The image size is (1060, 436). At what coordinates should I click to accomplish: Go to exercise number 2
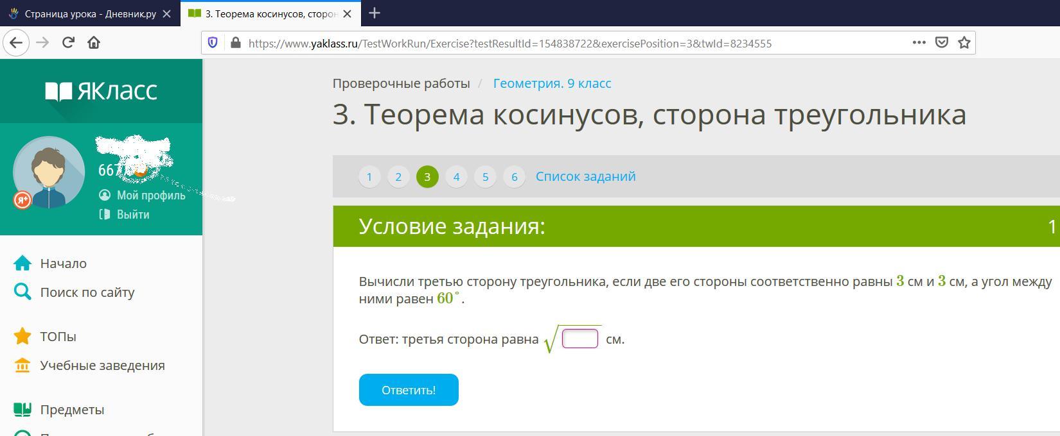coord(398,177)
